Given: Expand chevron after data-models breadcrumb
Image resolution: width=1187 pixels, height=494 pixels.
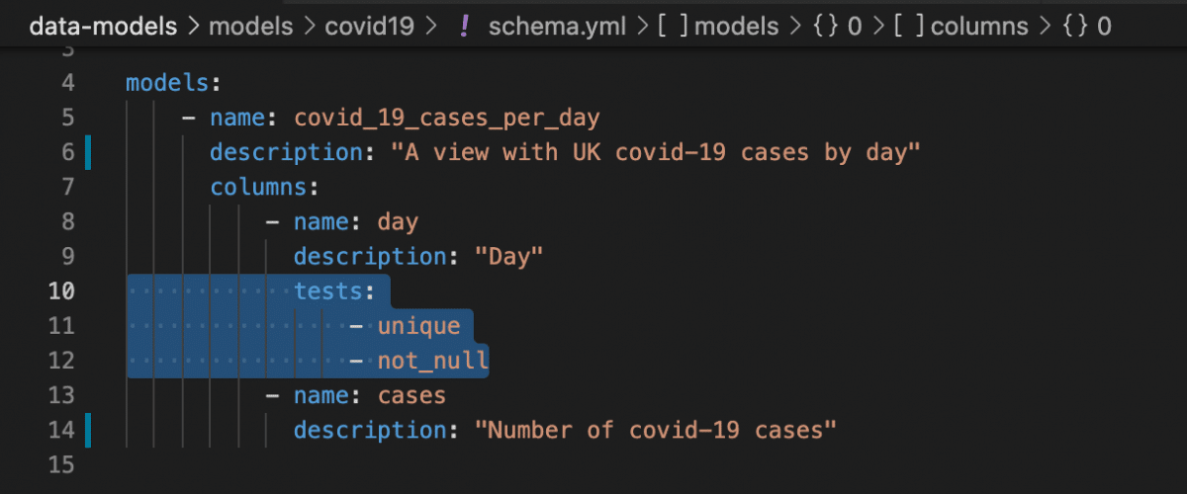Looking at the screenshot, I should click(192, 27).
